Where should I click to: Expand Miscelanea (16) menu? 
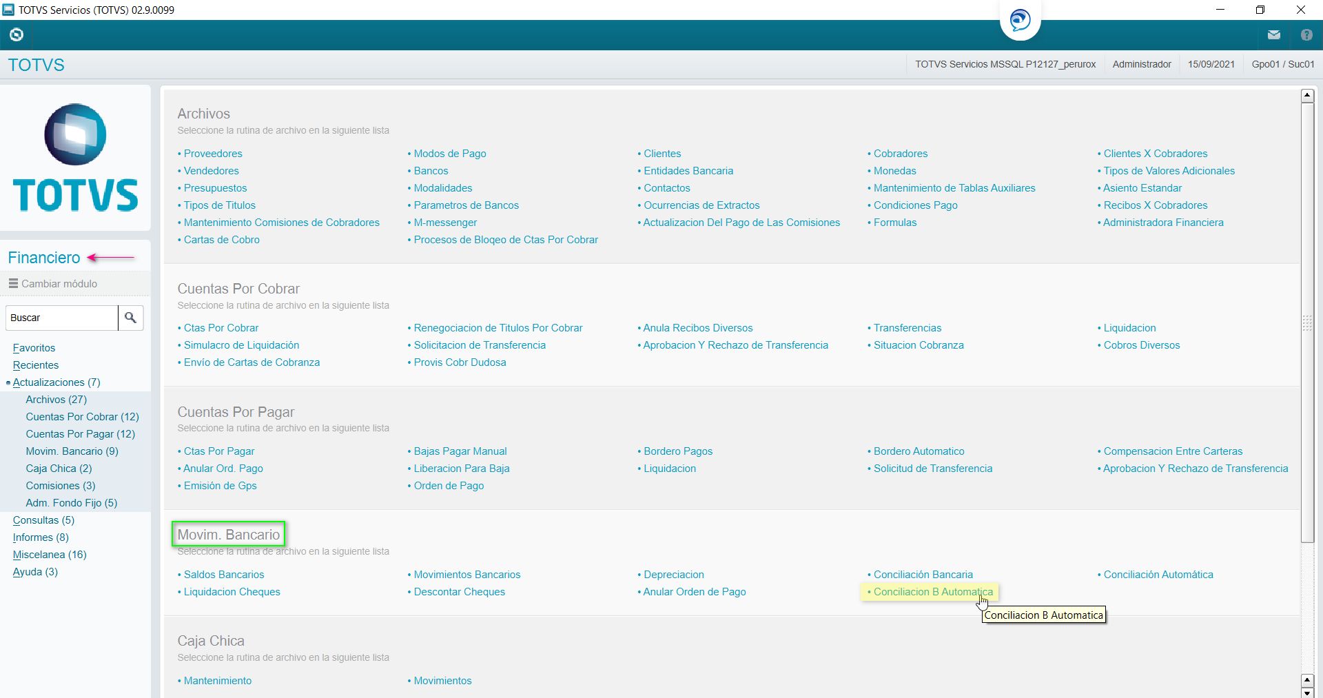pos(50,555)
